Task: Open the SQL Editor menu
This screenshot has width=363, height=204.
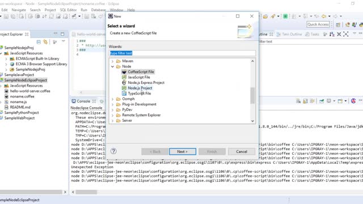Action: pyautogui.click(x=68, y=10)
